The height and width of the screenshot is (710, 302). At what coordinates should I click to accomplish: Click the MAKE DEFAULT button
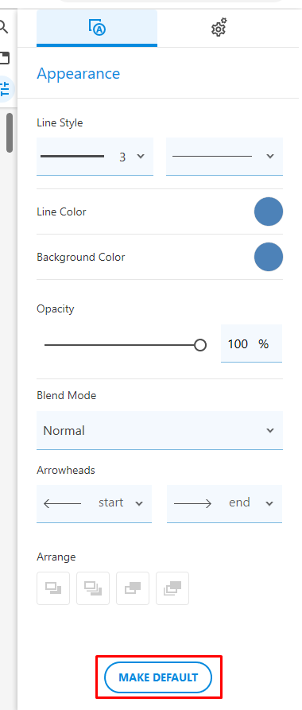pos(158,677)
